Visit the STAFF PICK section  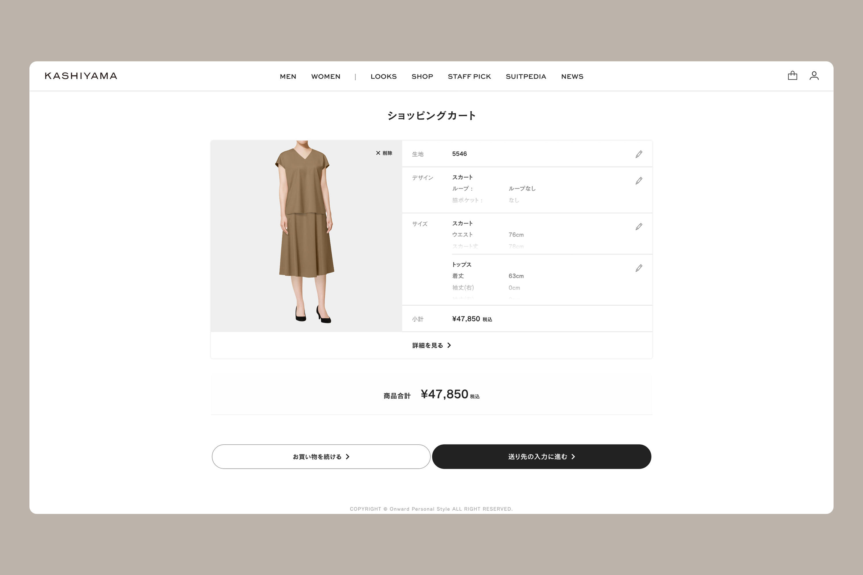469,76
